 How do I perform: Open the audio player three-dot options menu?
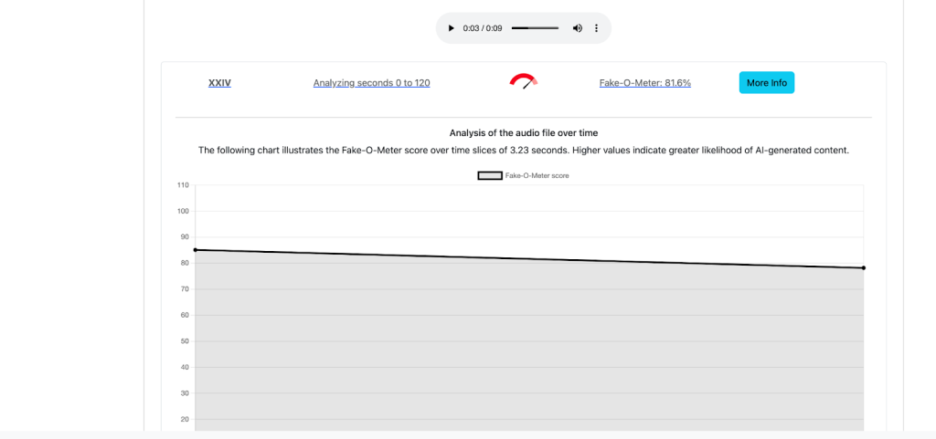coord(597,28)
